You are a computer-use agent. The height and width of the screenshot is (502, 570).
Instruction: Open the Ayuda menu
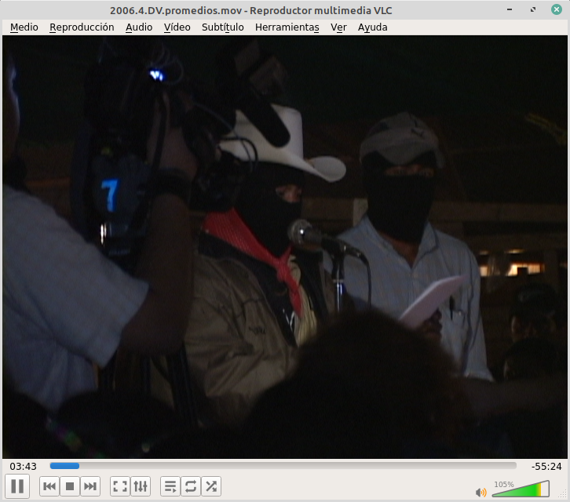[372, 27]
